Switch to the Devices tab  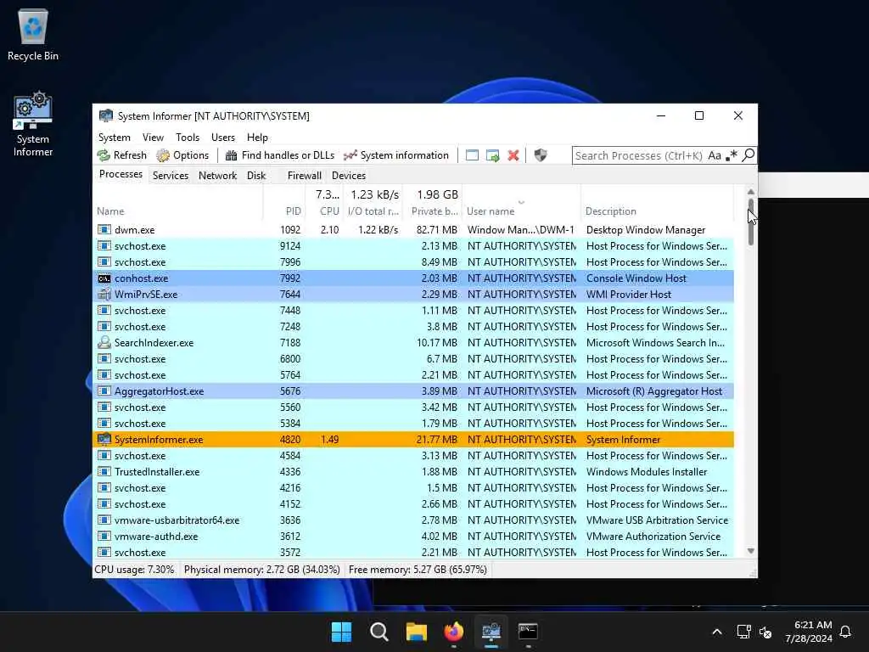[x=349, y=175]
